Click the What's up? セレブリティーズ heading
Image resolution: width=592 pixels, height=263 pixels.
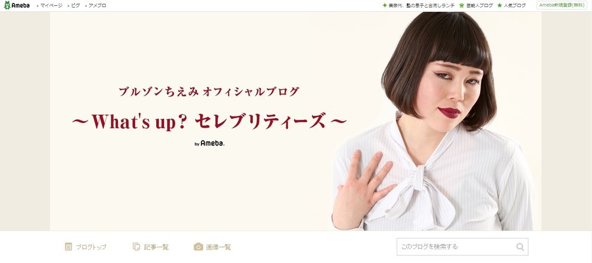(x=209, y=121)
